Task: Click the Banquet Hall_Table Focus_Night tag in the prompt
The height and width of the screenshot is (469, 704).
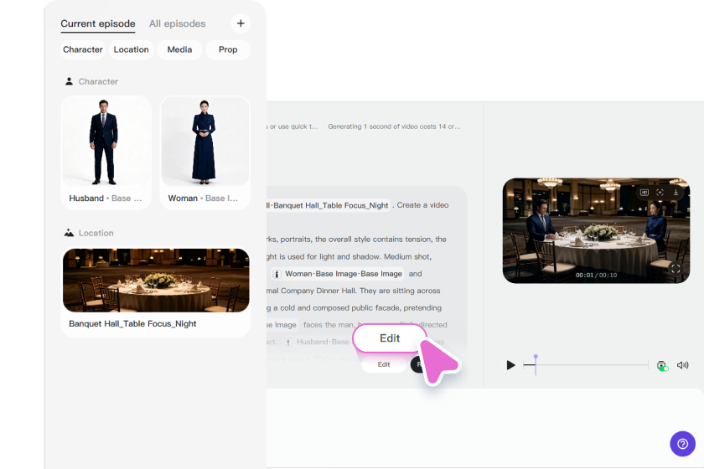Action: [329, 205]
